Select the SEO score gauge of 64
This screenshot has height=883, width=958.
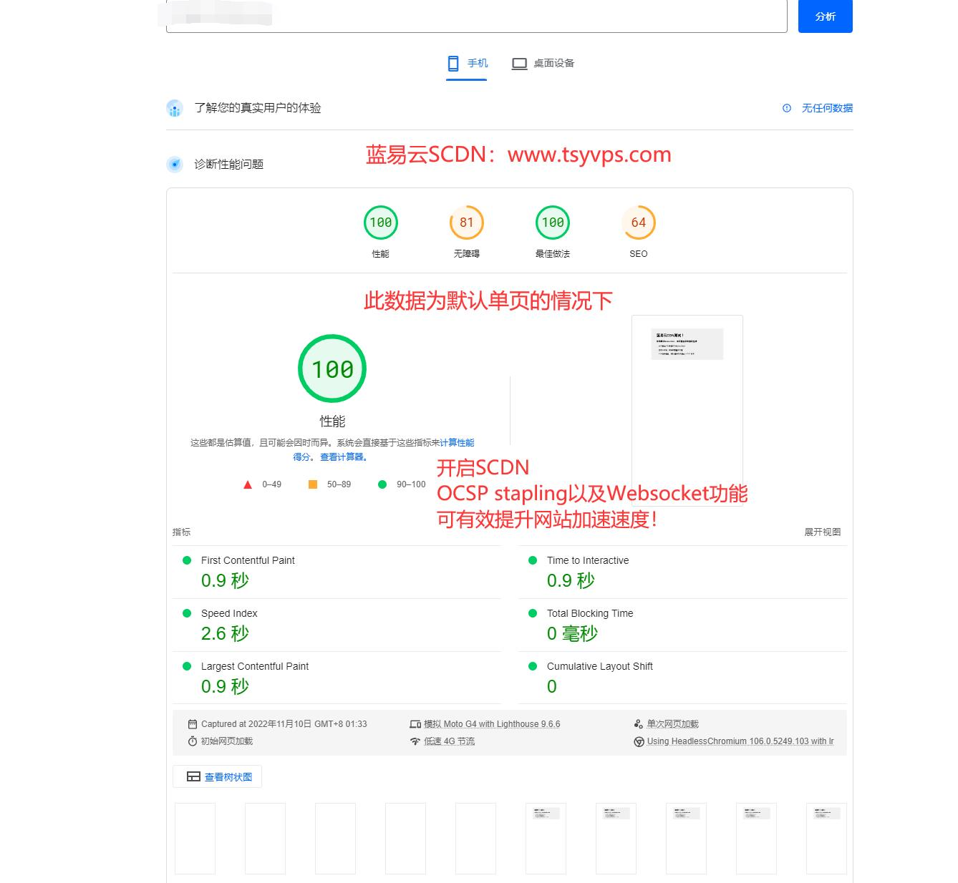click(x=639, y=223)
